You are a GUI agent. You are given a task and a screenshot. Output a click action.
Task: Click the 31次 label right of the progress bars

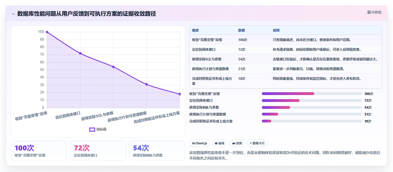coord(368,114)
